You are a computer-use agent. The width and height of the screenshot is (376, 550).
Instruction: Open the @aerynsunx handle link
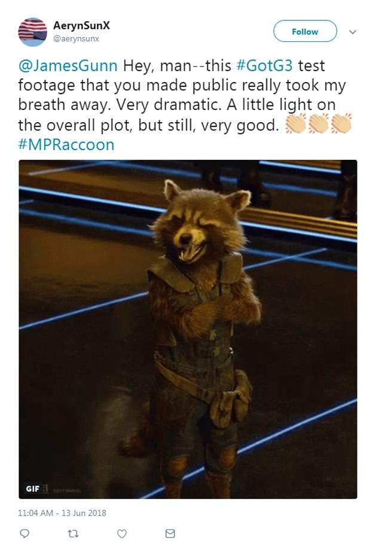pyautogui.click(x=76, y=38)
